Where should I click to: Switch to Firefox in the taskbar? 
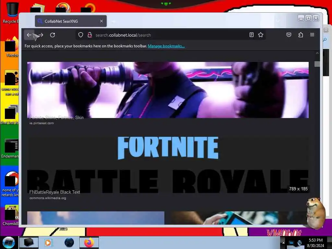(89, 243)
